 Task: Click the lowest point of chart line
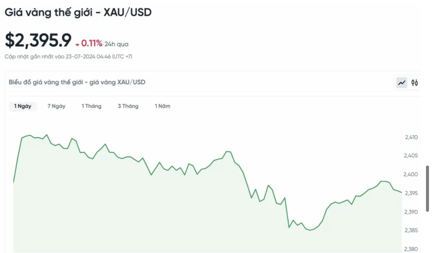click(x=310, y=230)
